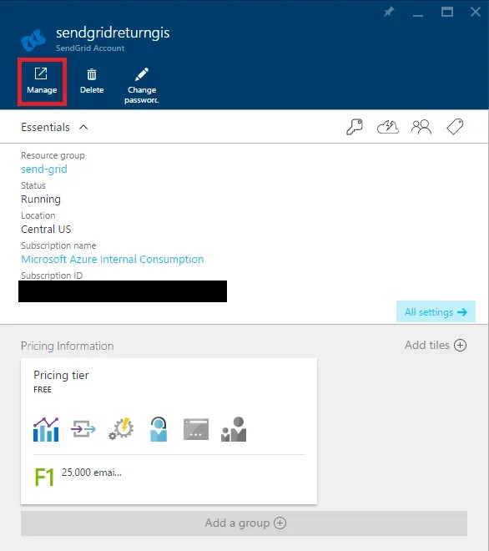This screenshot has width=489, height=551.
Task: Collapse the Essentials section chevron
Action: coord(83,127)
